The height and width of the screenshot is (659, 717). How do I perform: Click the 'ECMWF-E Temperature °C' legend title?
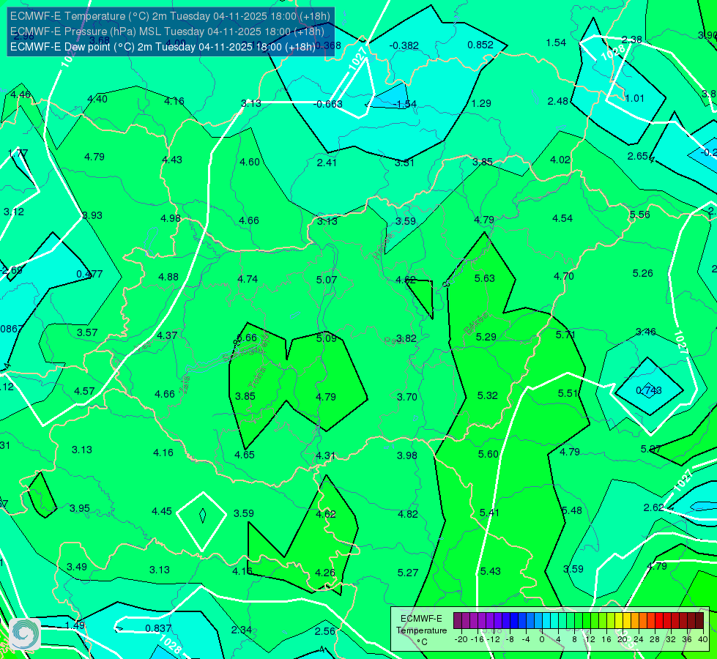coord(421,630)
